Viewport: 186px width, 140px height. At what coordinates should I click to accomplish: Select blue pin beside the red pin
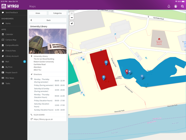(130, 72)
